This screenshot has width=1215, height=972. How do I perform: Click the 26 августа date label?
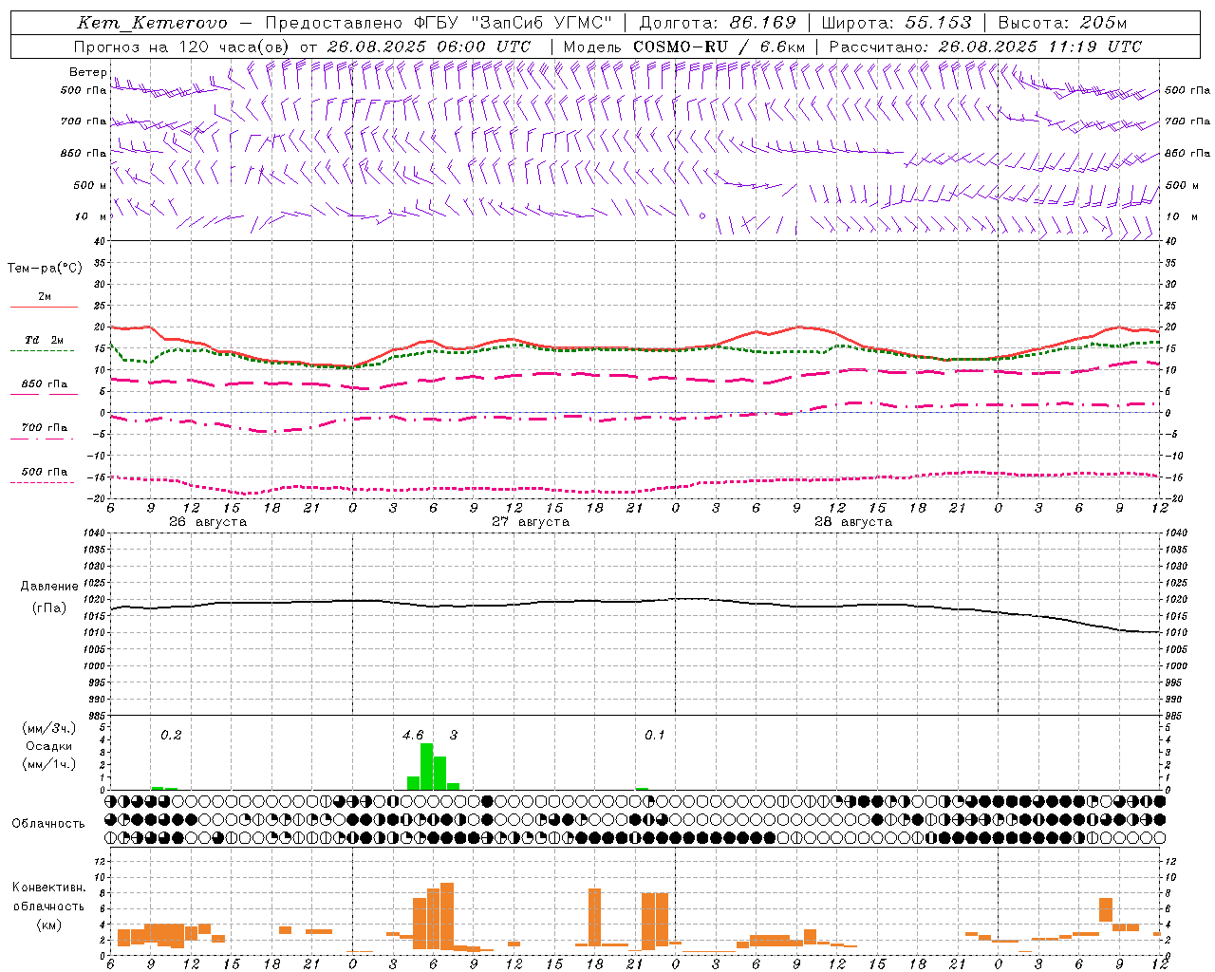click(208, 522)
